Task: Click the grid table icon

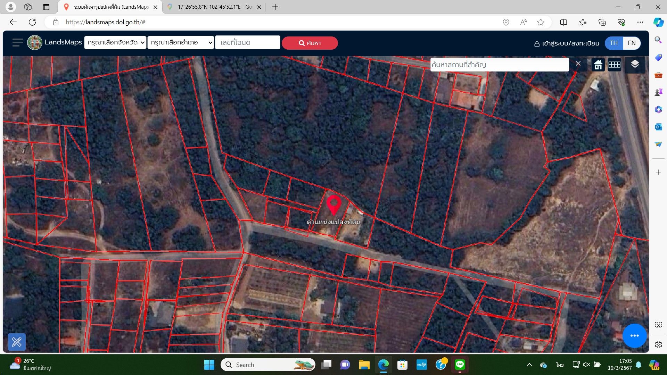Action: point(614,65)
